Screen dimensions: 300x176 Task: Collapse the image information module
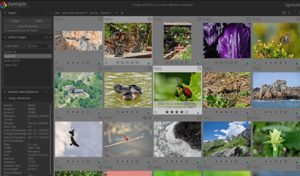pos(5,98)
